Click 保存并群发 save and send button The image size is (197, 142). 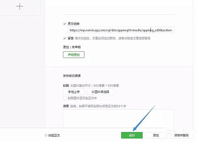point(181,135)
